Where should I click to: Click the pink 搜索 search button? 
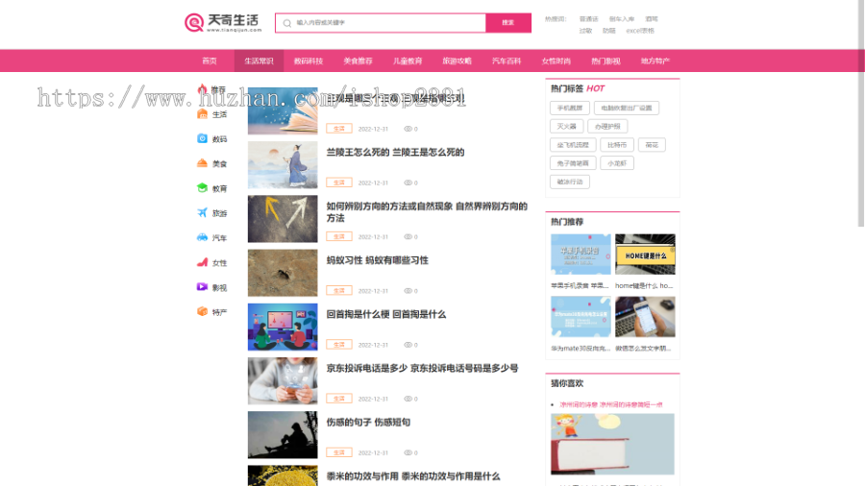point(508,23)
